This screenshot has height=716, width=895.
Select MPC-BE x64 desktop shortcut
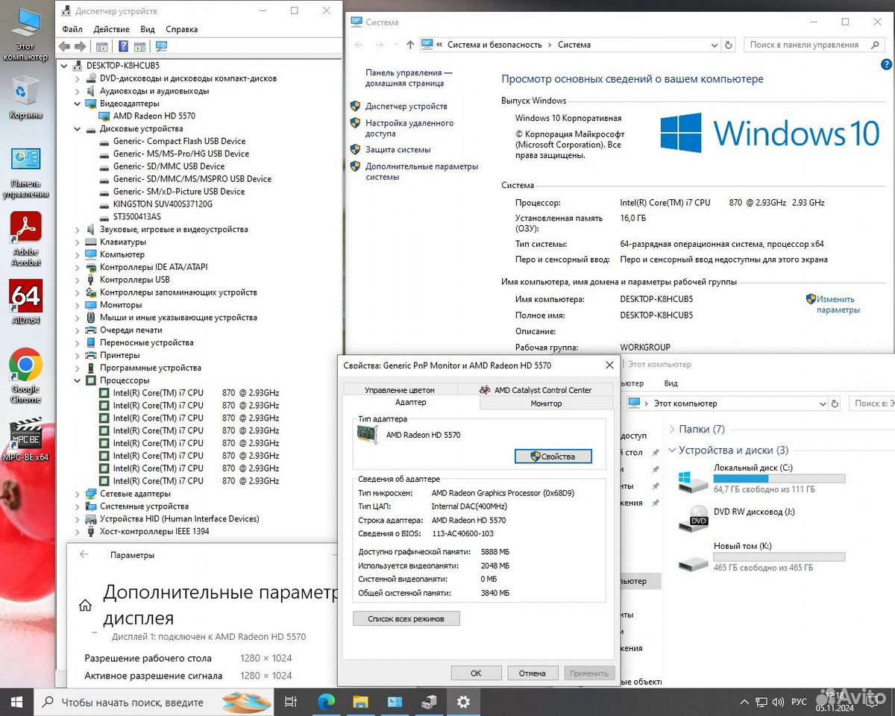pos(25,440)
